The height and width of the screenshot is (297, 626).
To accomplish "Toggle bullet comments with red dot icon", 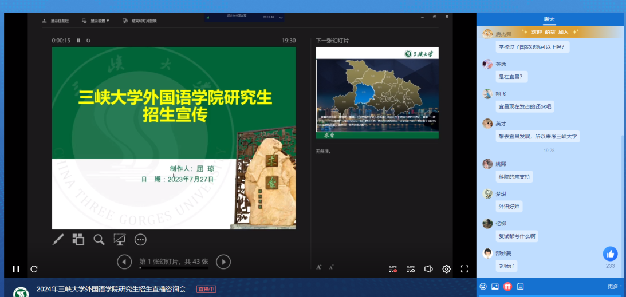I will (x=393, y=269).
